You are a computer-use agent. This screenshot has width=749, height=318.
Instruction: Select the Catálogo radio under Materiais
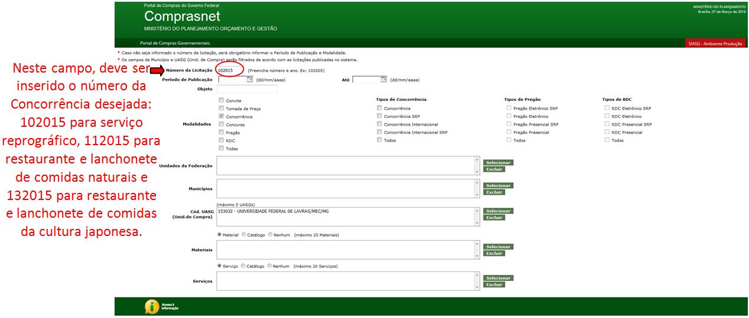click(x=244, y=235)
